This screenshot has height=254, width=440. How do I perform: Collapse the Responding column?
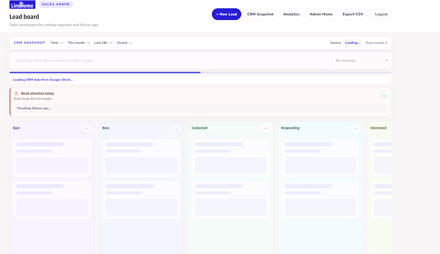click(x=355, y=128)
